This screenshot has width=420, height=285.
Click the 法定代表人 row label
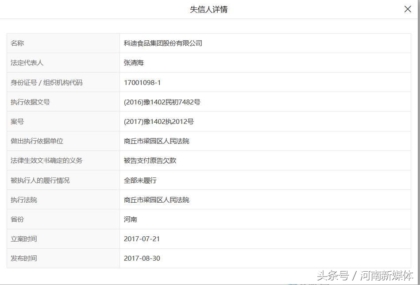click(x=27, y=62)
